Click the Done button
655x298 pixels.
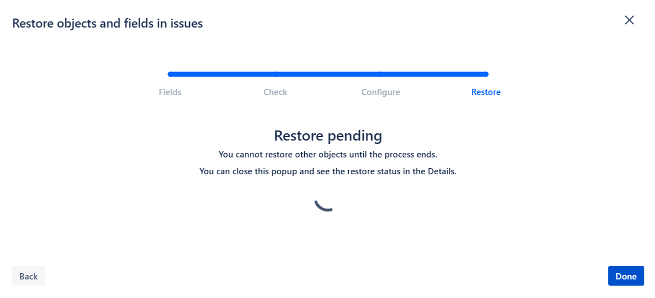[x=626, y=276]
